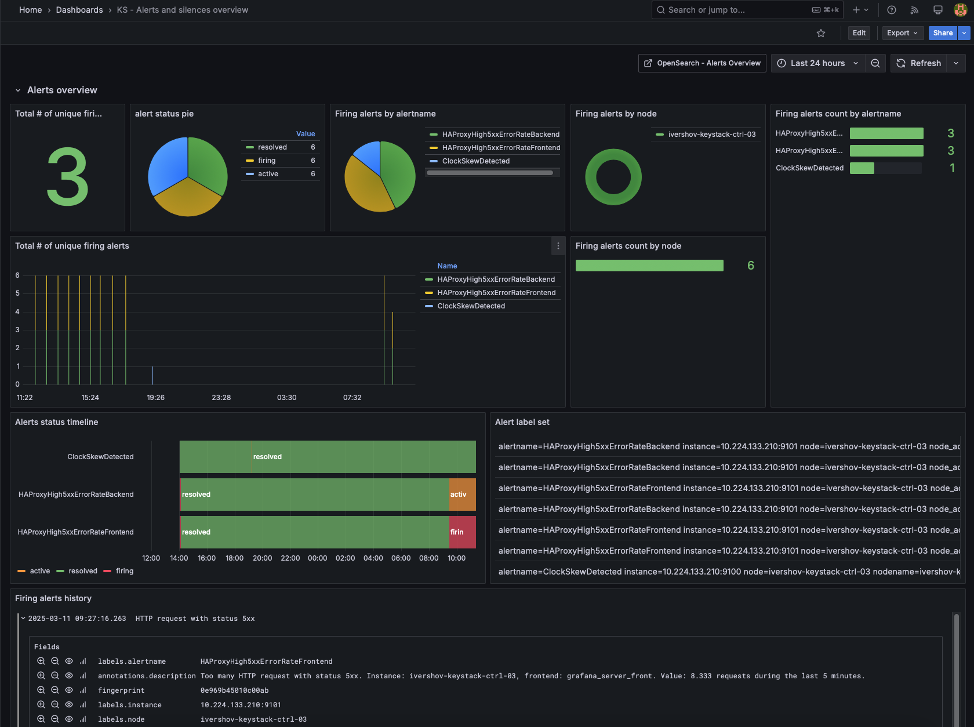The image size is (974, 727).
Task: Toggle visibility of annotations.description field
Action: pos(68,675)
